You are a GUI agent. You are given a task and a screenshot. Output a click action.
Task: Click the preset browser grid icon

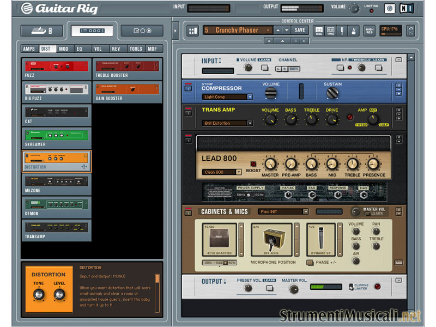tap(192, 31)
